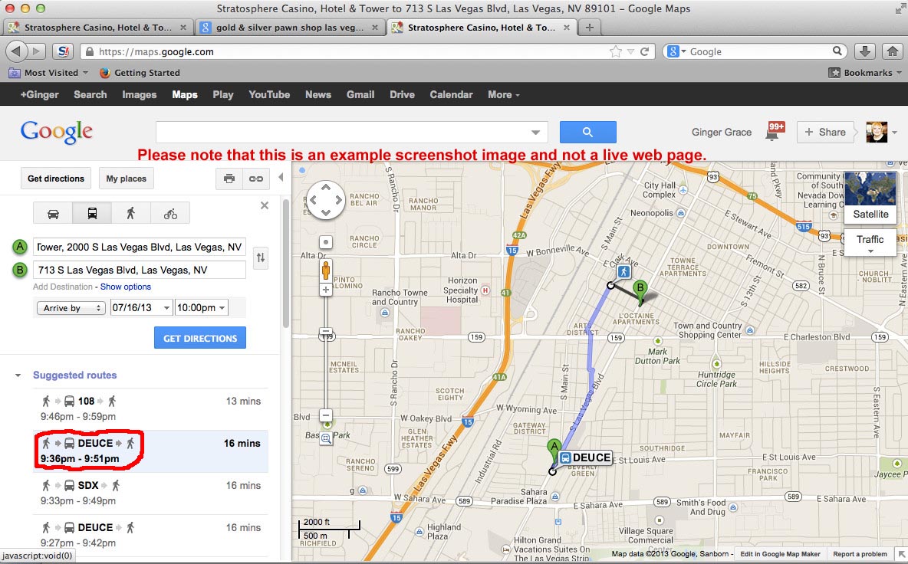Image resolution: width=908 pixels, height=564 pixels.
Task: Select the driving directions car icon
Action: [x=53, y=213]
